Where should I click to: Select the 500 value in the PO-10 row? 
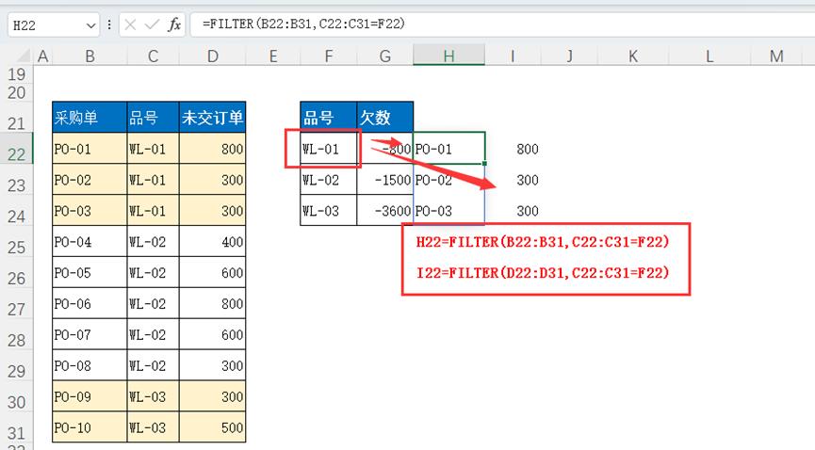click(213, 427)
